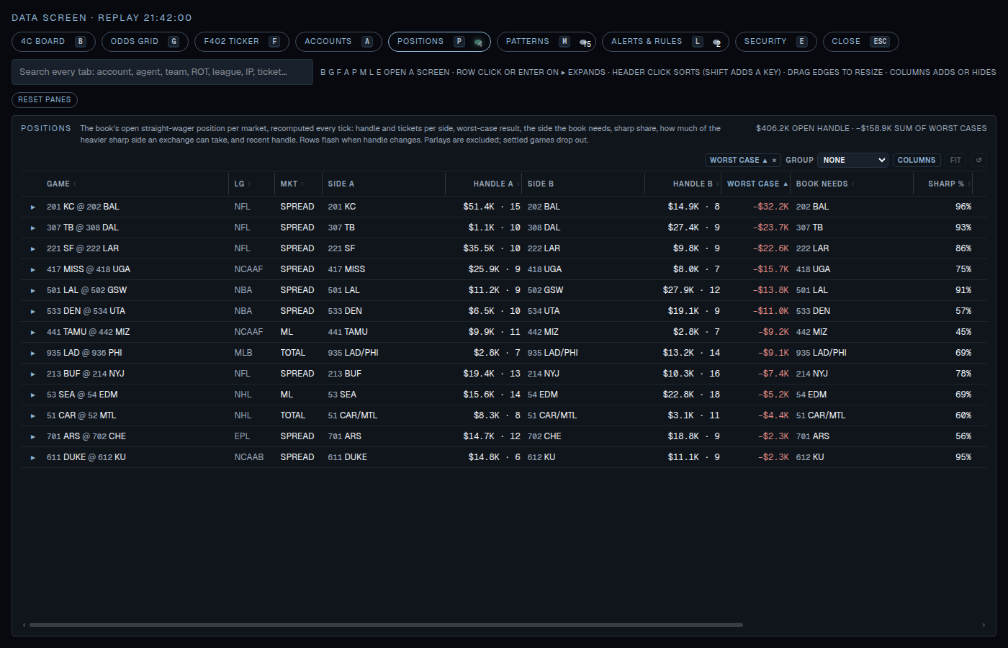
Task: Click the indicator dot on Positions tab
Action: [x=478, y=42]
